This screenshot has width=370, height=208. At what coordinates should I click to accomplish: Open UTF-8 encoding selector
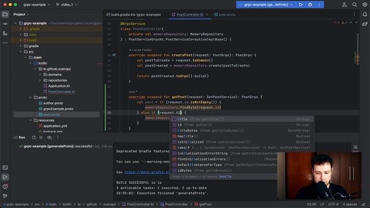coord(333,205)
